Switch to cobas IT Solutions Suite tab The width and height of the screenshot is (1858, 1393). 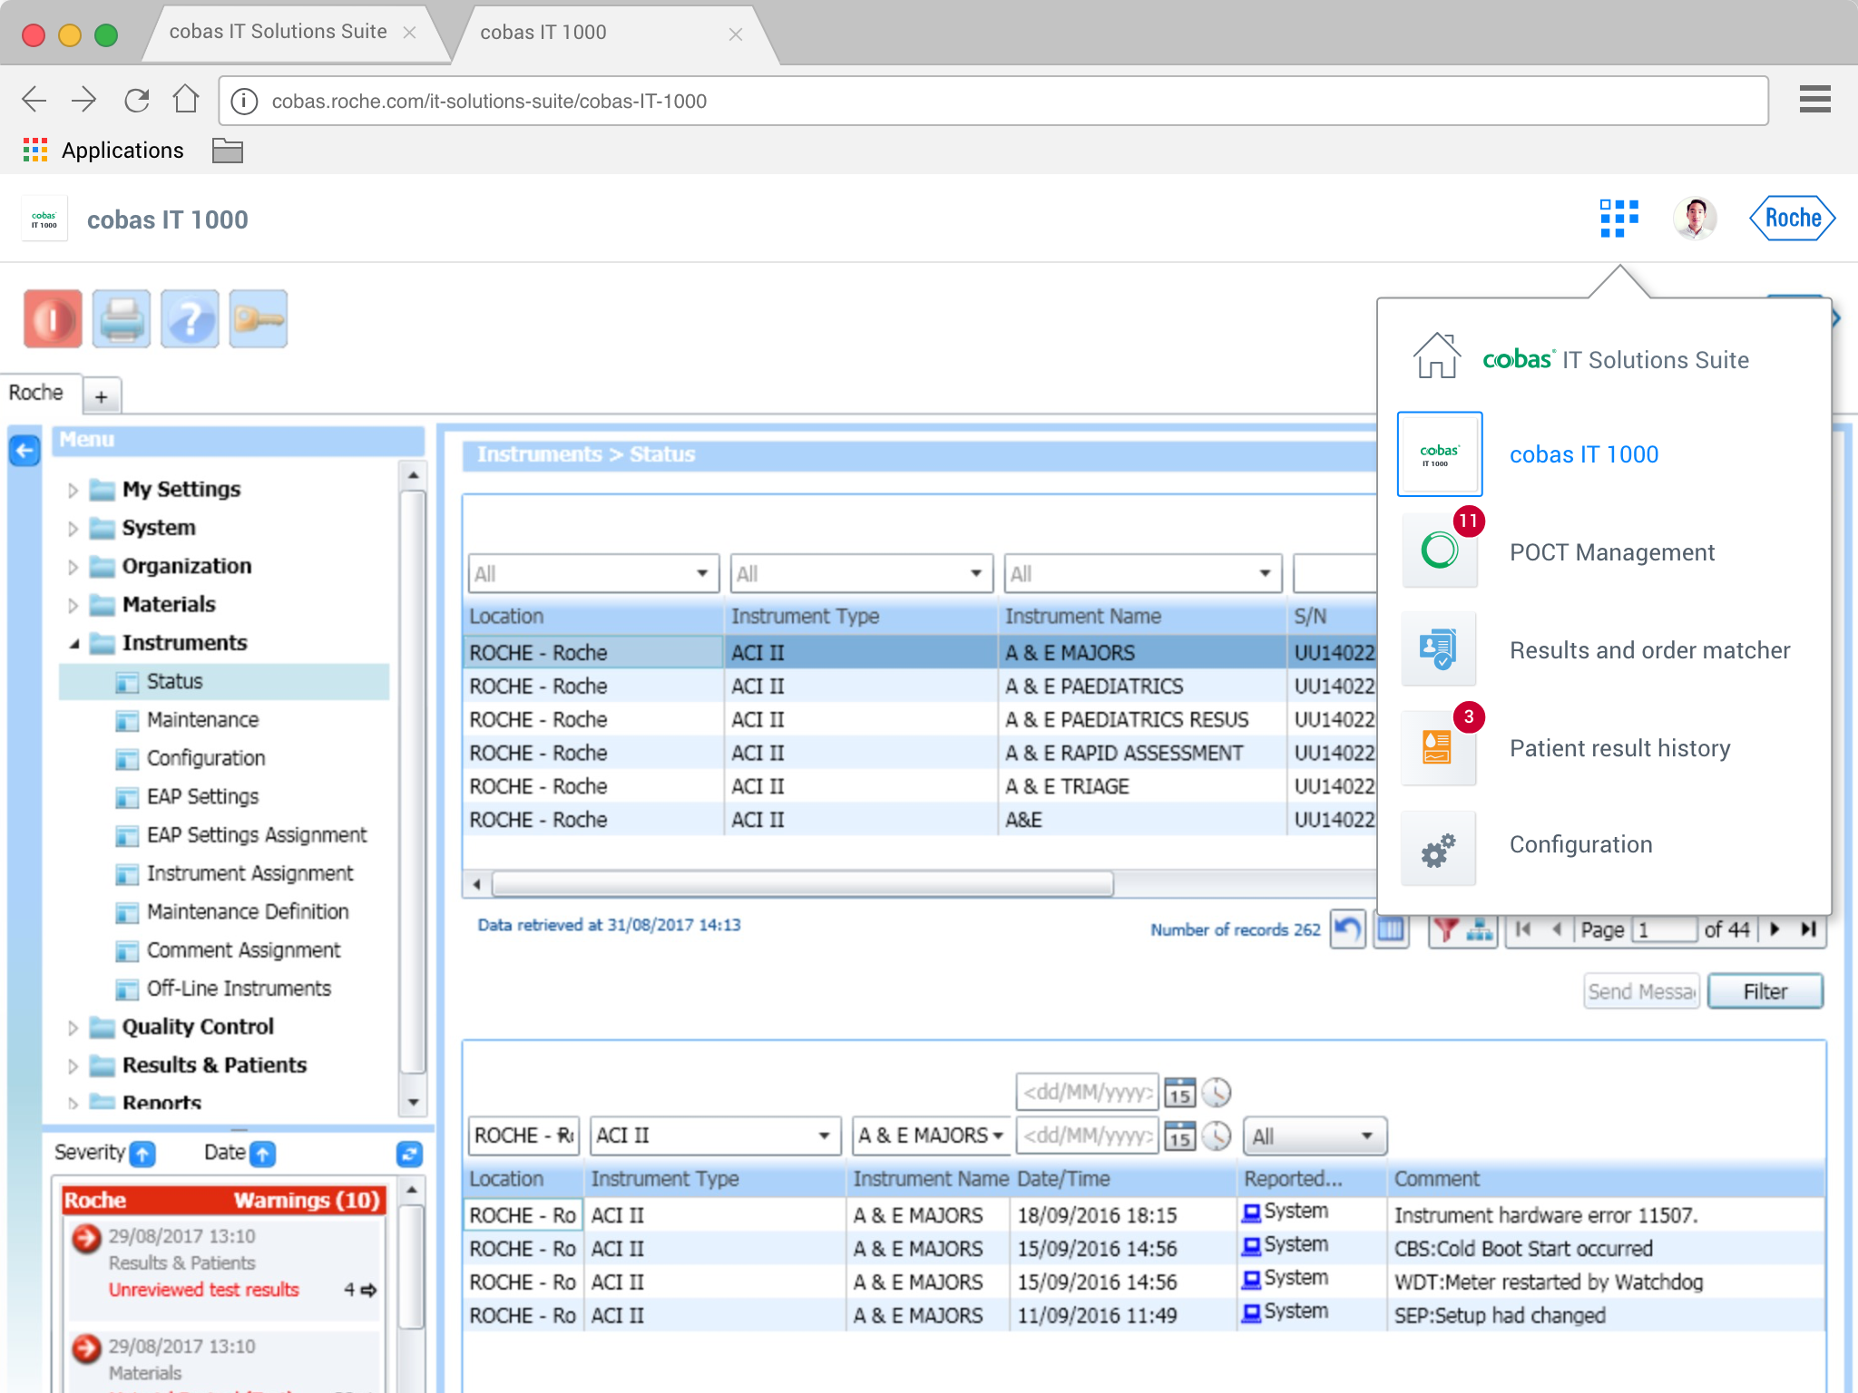coord(278,32)
